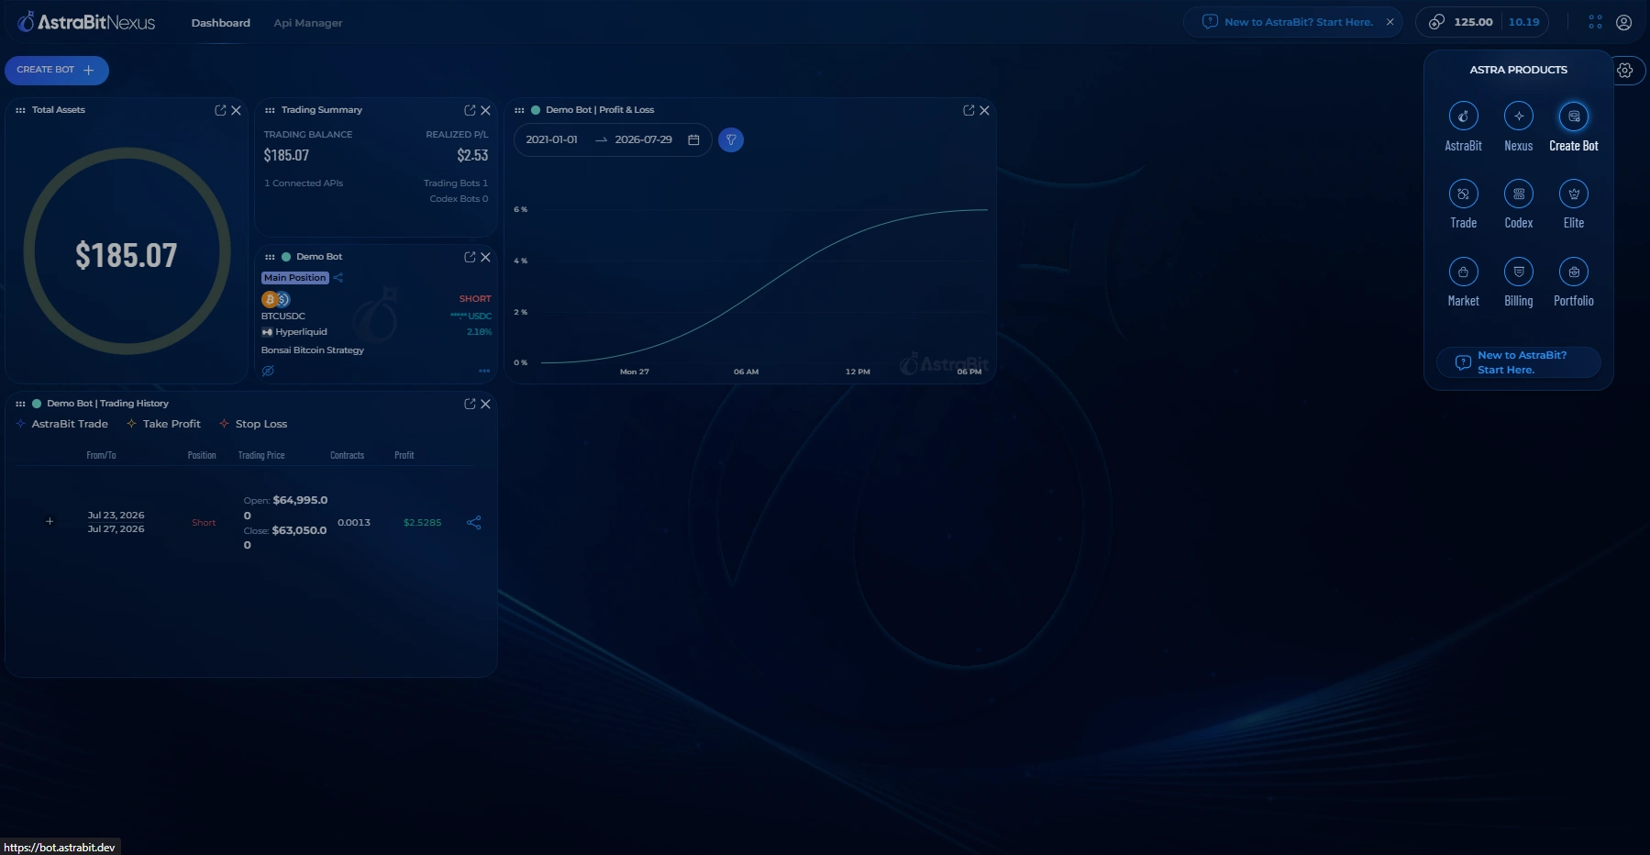Image resolution: width=1650 pixels, height=855 pixels.
Task: Share the Demo Bot Main Position
Action: click(338, 278)
